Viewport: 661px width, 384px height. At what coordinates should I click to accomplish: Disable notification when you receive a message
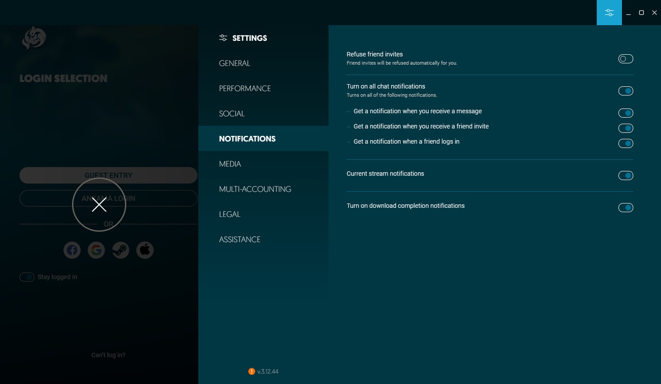(x=625, y=113)
